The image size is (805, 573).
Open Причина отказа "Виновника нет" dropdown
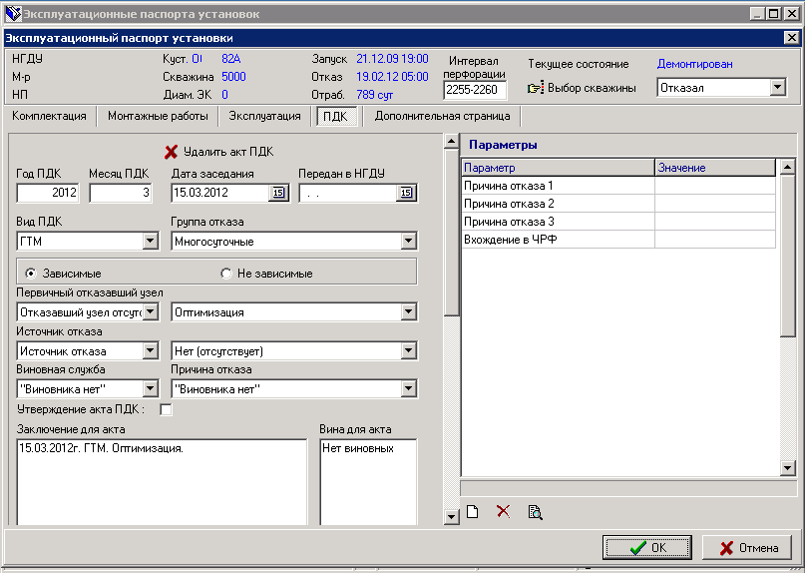click(408, 389)
